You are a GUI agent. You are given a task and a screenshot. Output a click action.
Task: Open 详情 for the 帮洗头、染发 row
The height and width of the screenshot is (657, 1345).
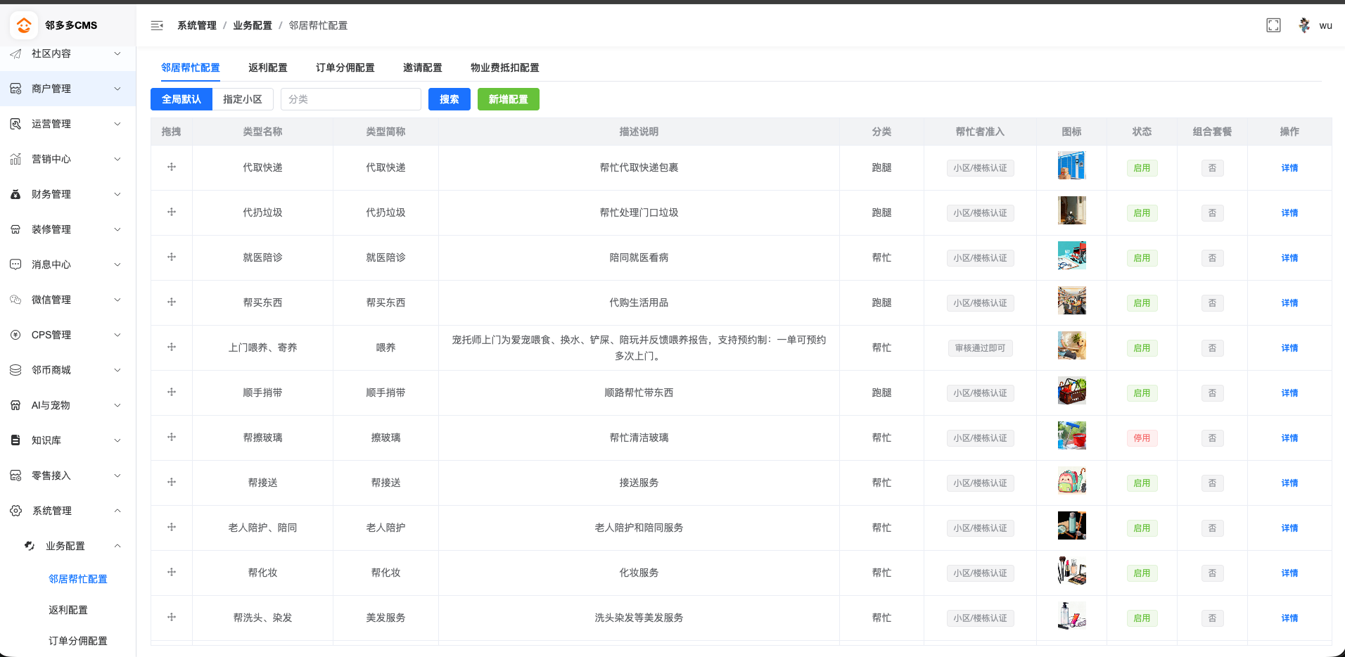[1289, 618]
